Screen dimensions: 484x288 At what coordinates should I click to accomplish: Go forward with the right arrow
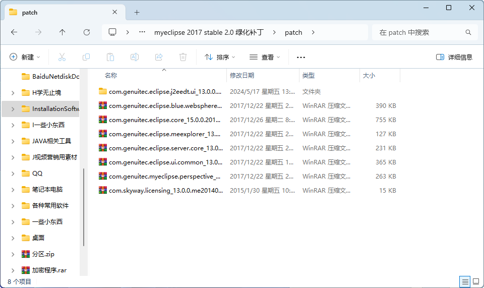coord(38,32)
